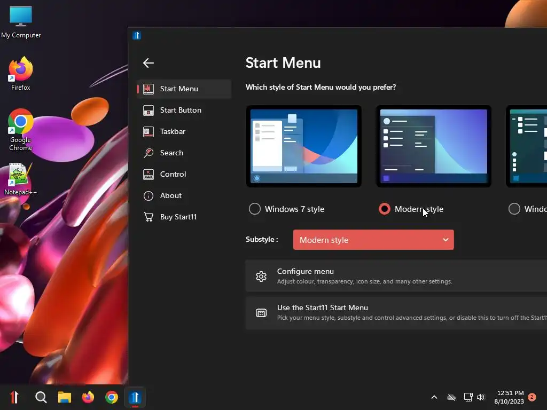Click the Buy Start11 cart icon

click(x=149, y=217)
